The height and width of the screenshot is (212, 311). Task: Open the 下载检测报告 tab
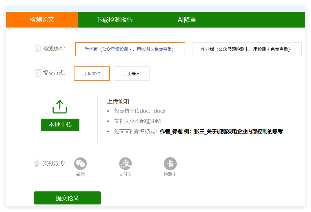click(114, 20)
